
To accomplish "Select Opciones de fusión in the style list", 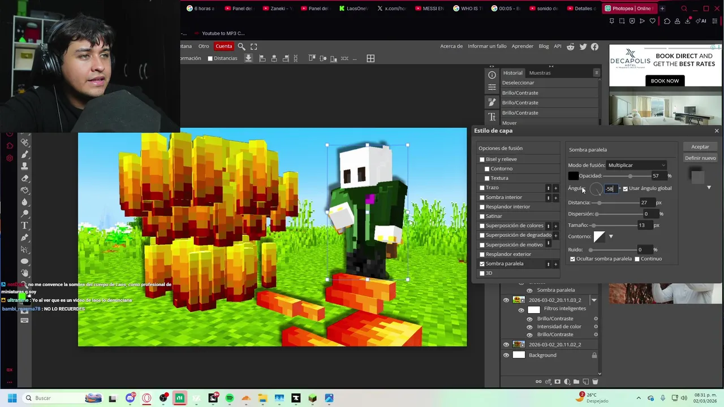I will (x=501, y=148).
